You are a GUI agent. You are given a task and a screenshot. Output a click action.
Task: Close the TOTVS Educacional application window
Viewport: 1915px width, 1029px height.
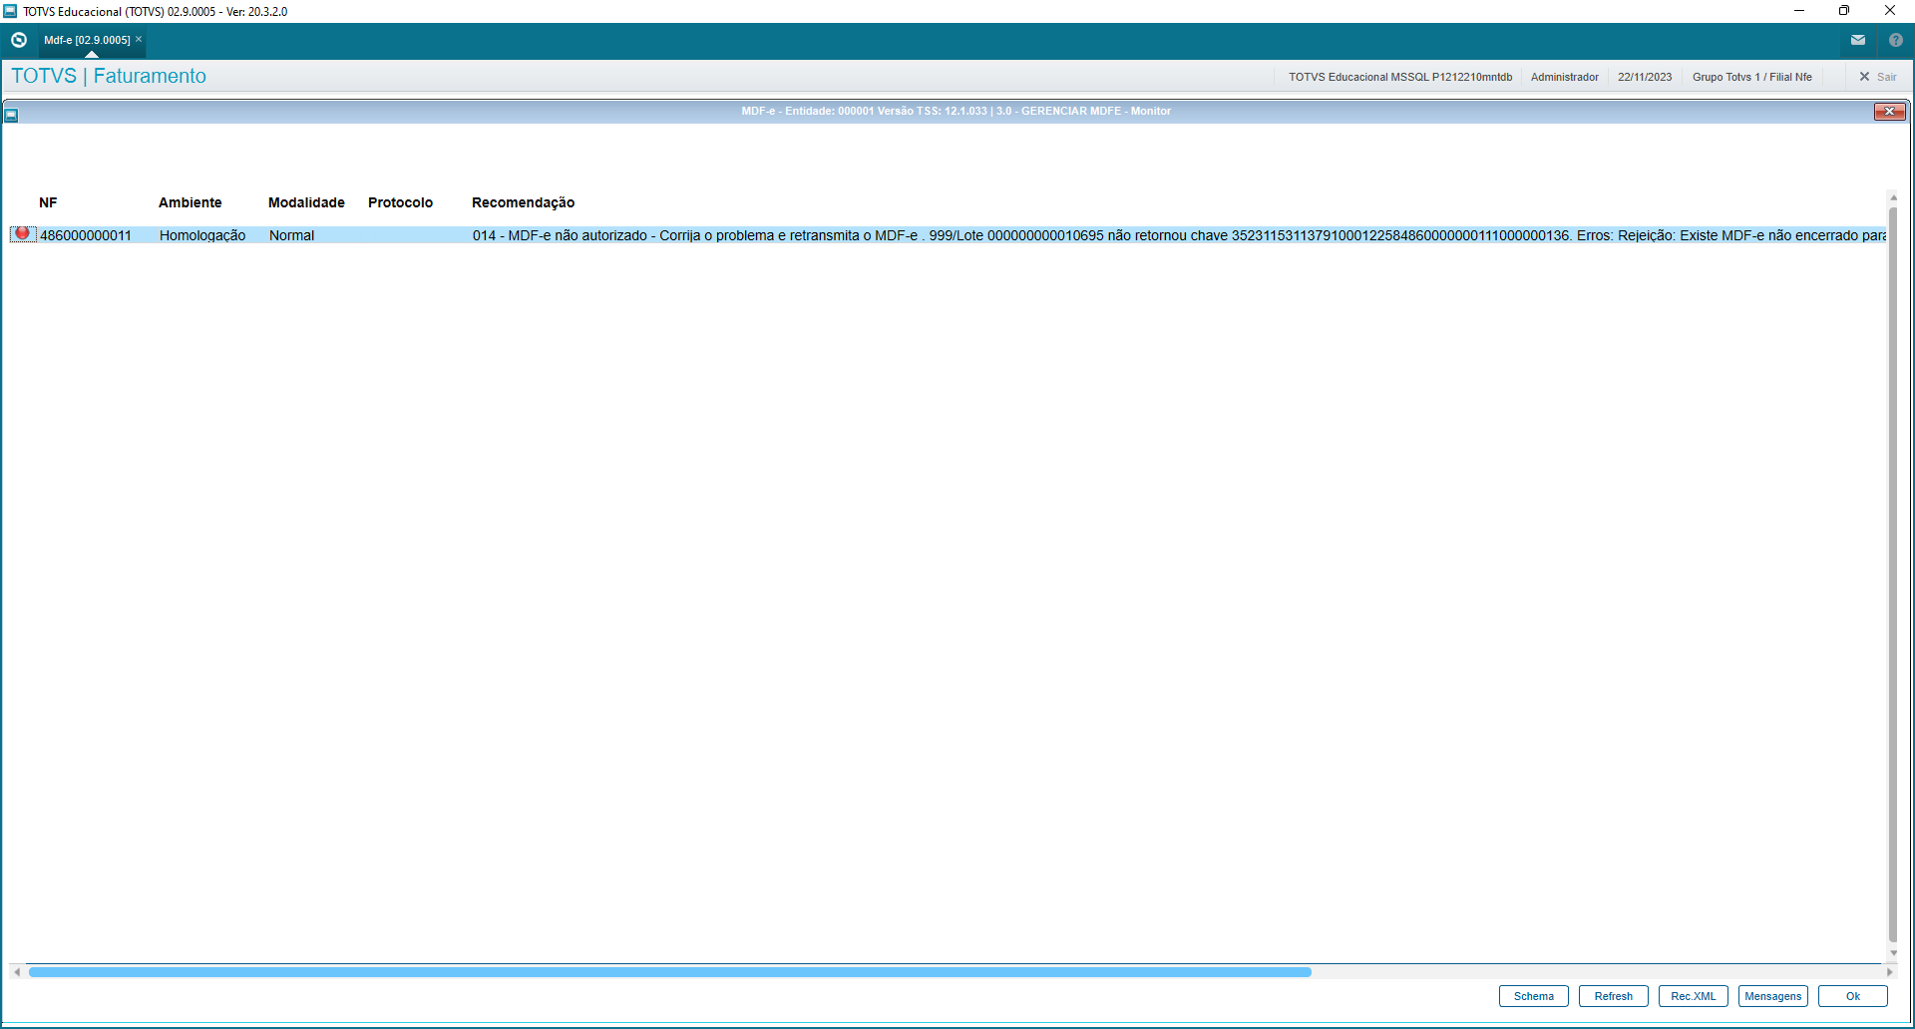1890,11
